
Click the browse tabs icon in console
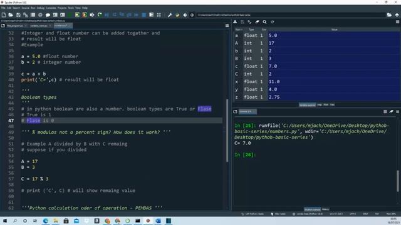tap(236, 111)
